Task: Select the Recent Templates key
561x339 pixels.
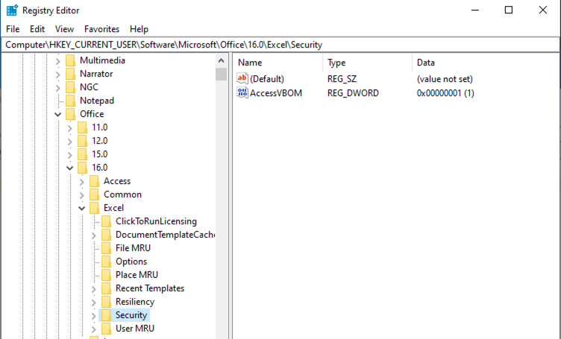Action: coord(149,288)
